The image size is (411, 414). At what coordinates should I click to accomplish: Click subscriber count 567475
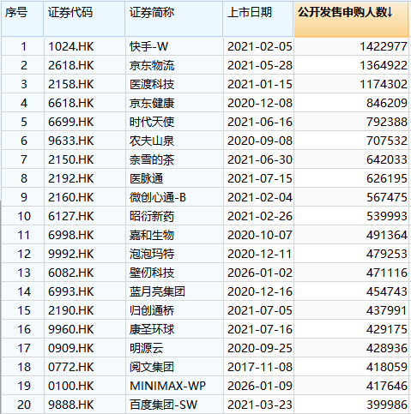(x=351, y=197)
